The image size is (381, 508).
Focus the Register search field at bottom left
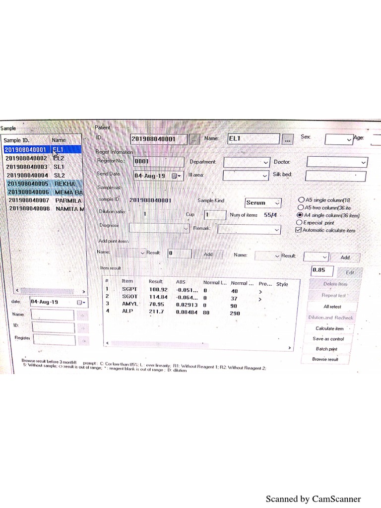click(x=55, y=340)
